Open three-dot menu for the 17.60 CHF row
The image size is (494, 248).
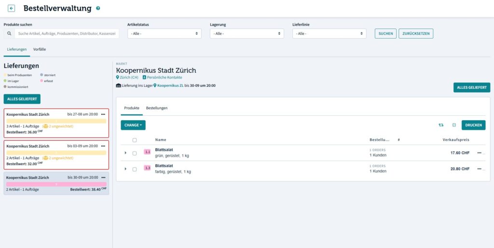click(479, 153)
